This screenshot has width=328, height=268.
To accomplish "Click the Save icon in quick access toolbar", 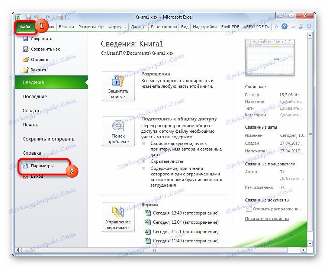I will click(x=28, y=17).
